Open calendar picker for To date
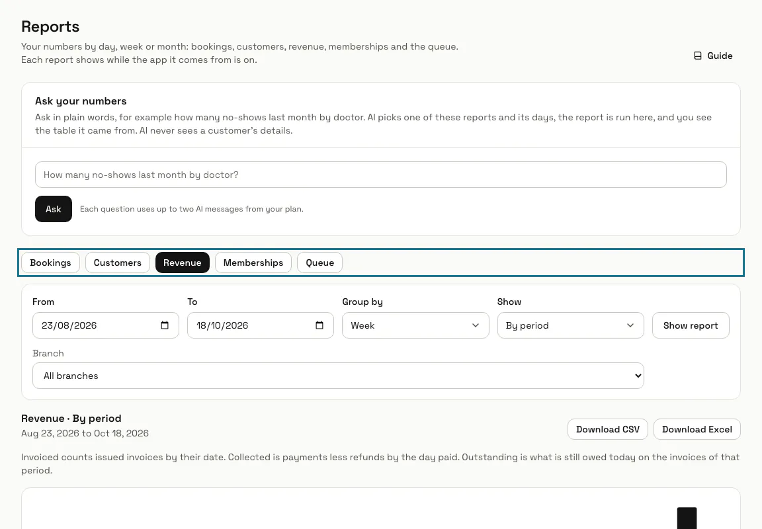The height and width of the screenshot is (529, 762). coord(319,325)
